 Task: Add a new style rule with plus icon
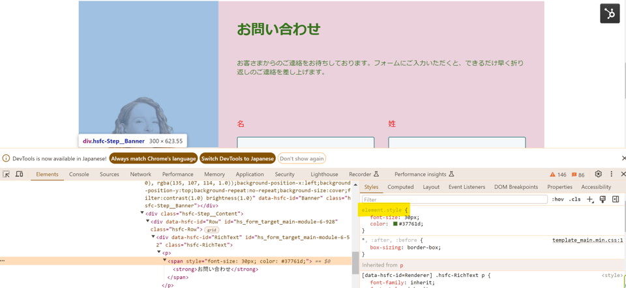coord(590,199)
